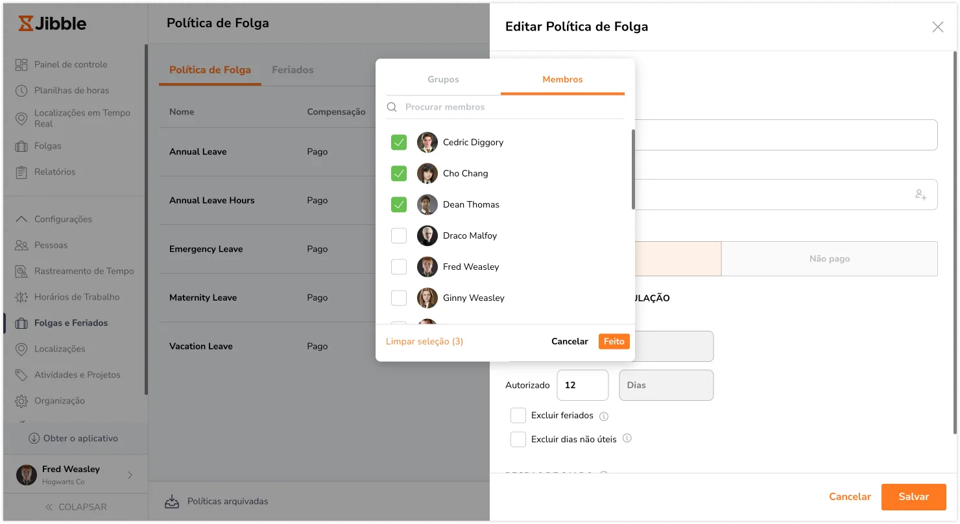Switch to the Grupos tab
Viewport: 960px width, 524px height.
(x=443, y=79)
